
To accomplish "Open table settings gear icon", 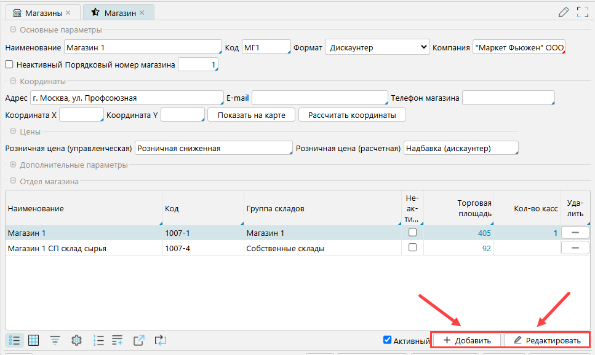I will coord(76,340).
